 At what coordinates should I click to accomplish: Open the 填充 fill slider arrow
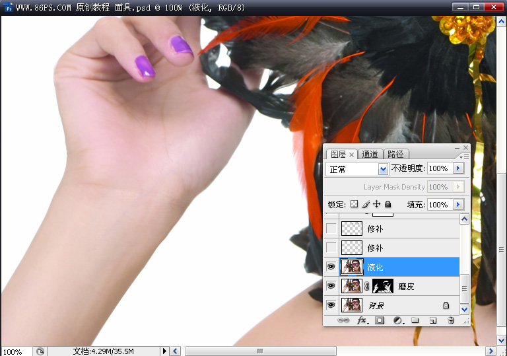click(x=458, y=204)
